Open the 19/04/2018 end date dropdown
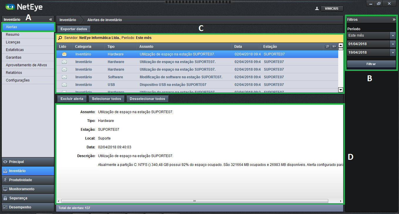399x214 pixels. (393, 52)
